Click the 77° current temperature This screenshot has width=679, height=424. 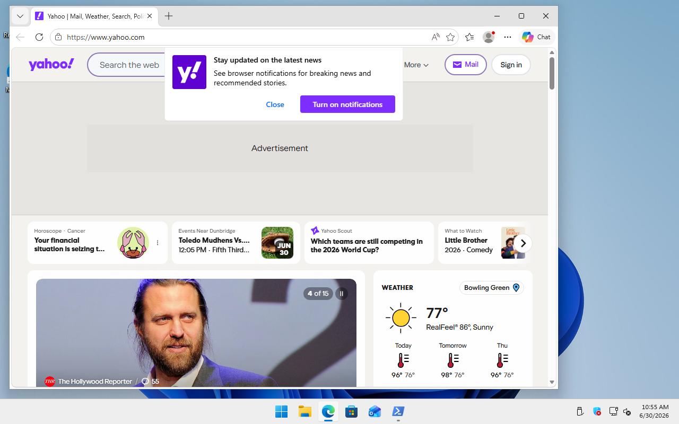(437, 313)
